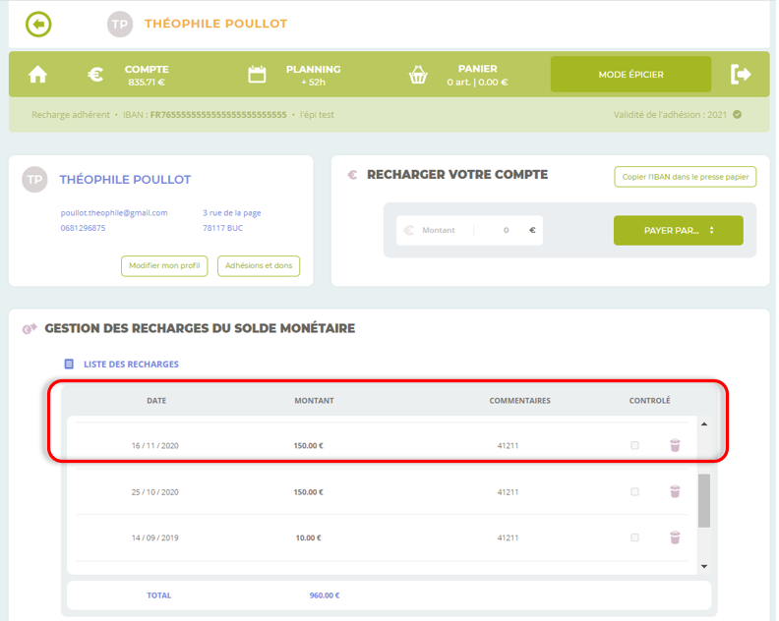The image size is (779, 621).
Task: Open the Compte section in navigation bar
Action: 146,75
